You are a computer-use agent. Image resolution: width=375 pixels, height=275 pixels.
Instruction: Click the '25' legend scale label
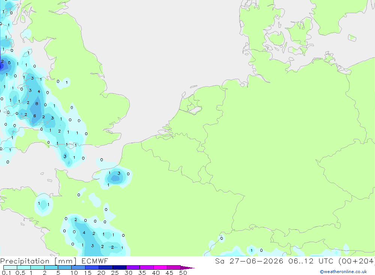[115, 273]
